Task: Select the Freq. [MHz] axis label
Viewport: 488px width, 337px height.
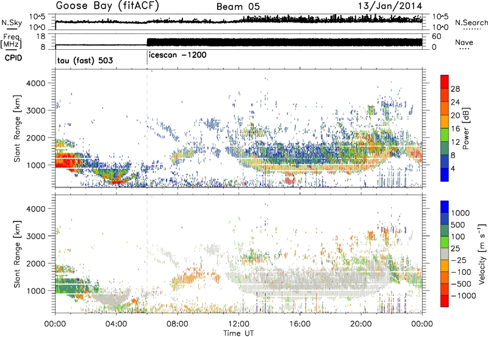Action: point(12,41)
